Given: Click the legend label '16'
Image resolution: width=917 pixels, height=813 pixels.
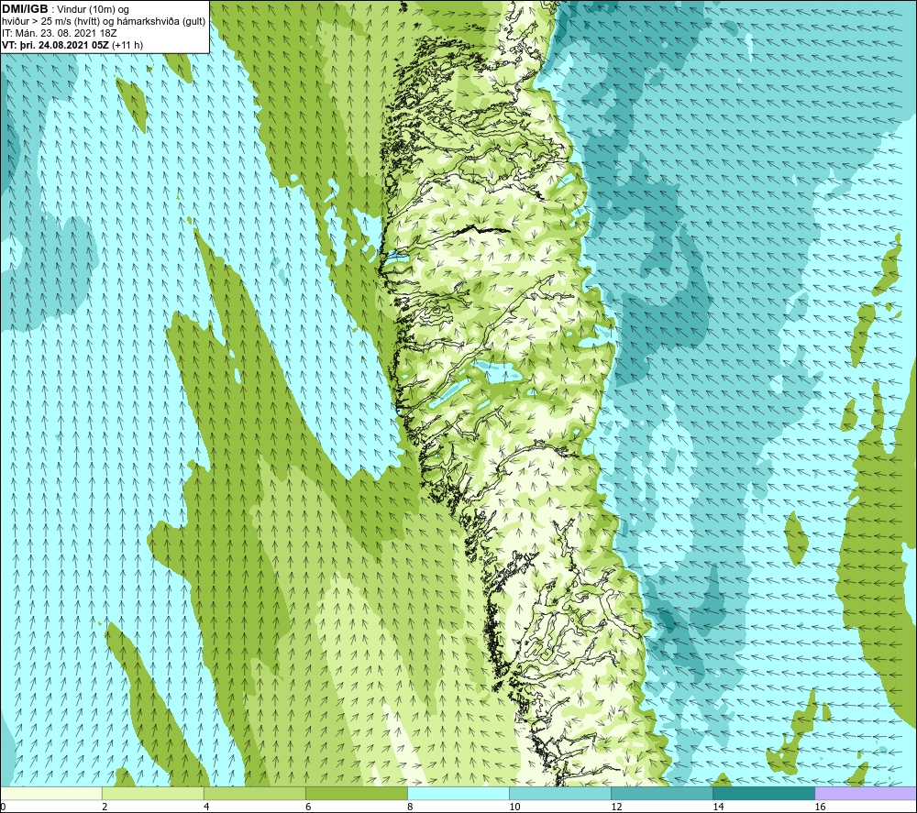Looking at the screenshot, I should [x=821, y=807].
